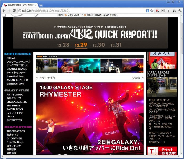Open the wrench settings menu
Screen dimensions: 184x159
coord(180,11)
